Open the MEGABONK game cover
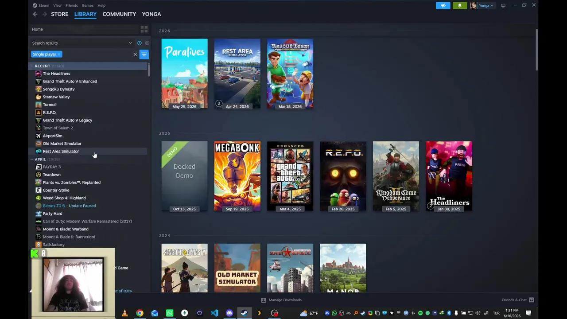 (x=237, y=176)
